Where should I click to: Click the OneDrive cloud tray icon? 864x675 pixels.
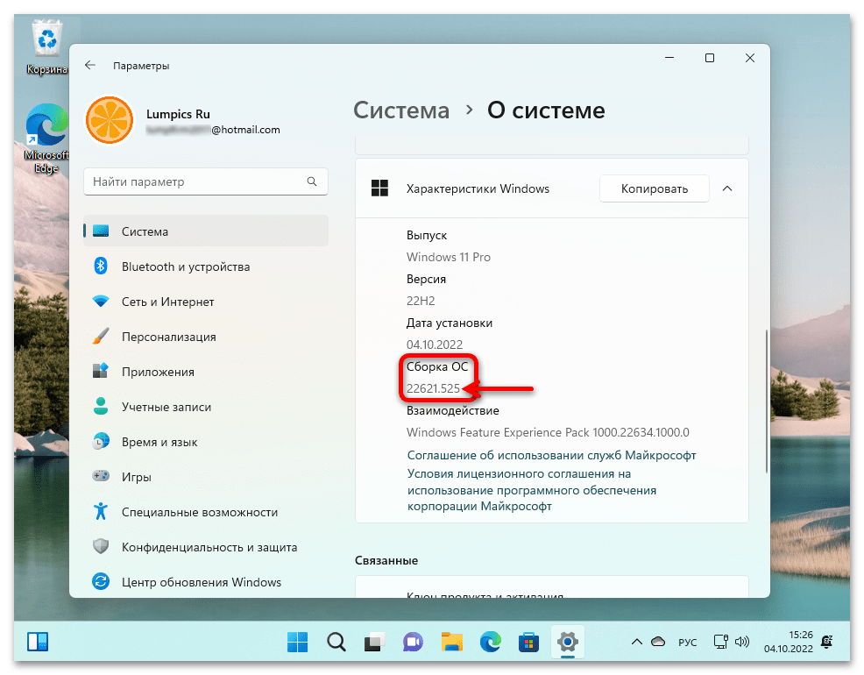[x=658, y=642]
